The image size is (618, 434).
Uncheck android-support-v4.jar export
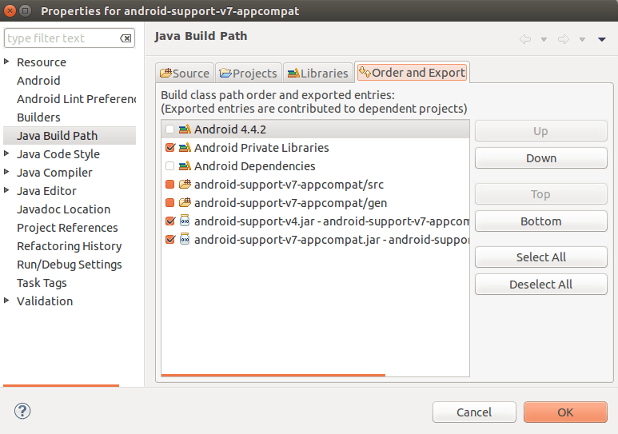pyautogui.click(x=169, y=221)
